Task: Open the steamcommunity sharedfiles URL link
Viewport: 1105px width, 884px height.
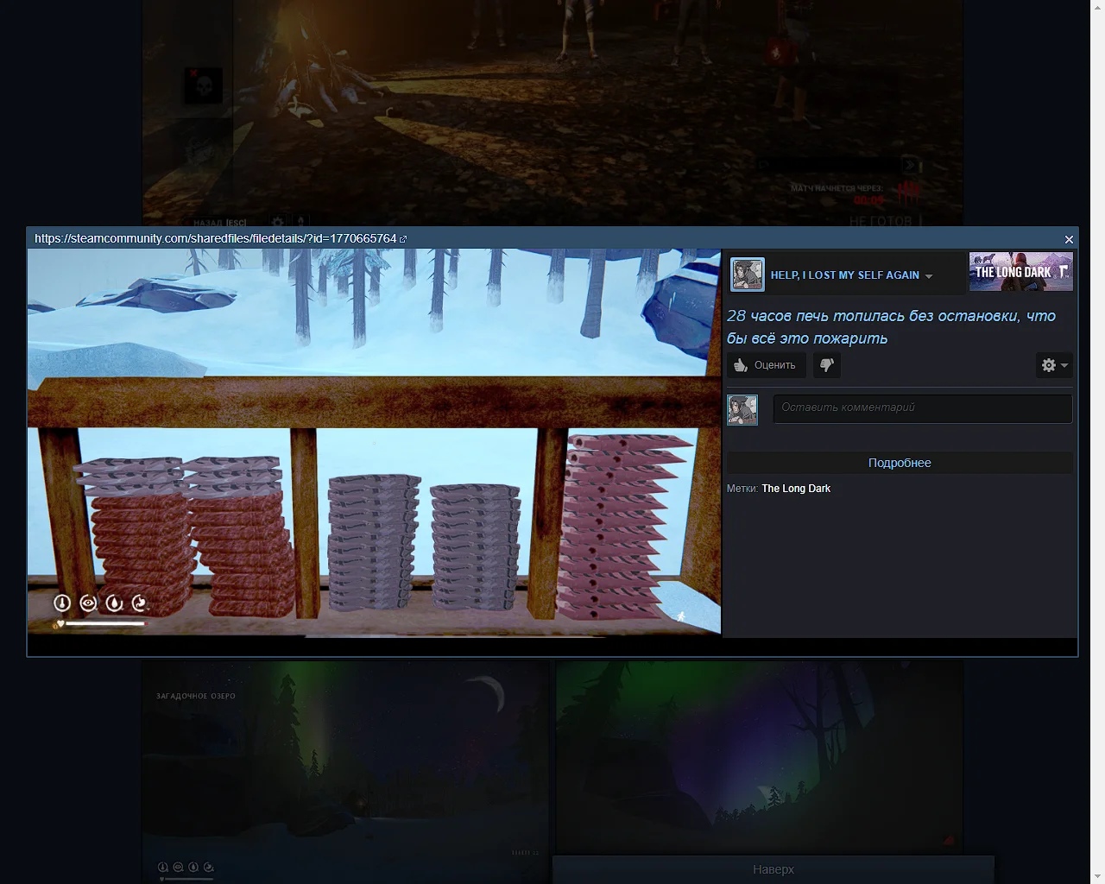Action: click(x=220, y=238)
